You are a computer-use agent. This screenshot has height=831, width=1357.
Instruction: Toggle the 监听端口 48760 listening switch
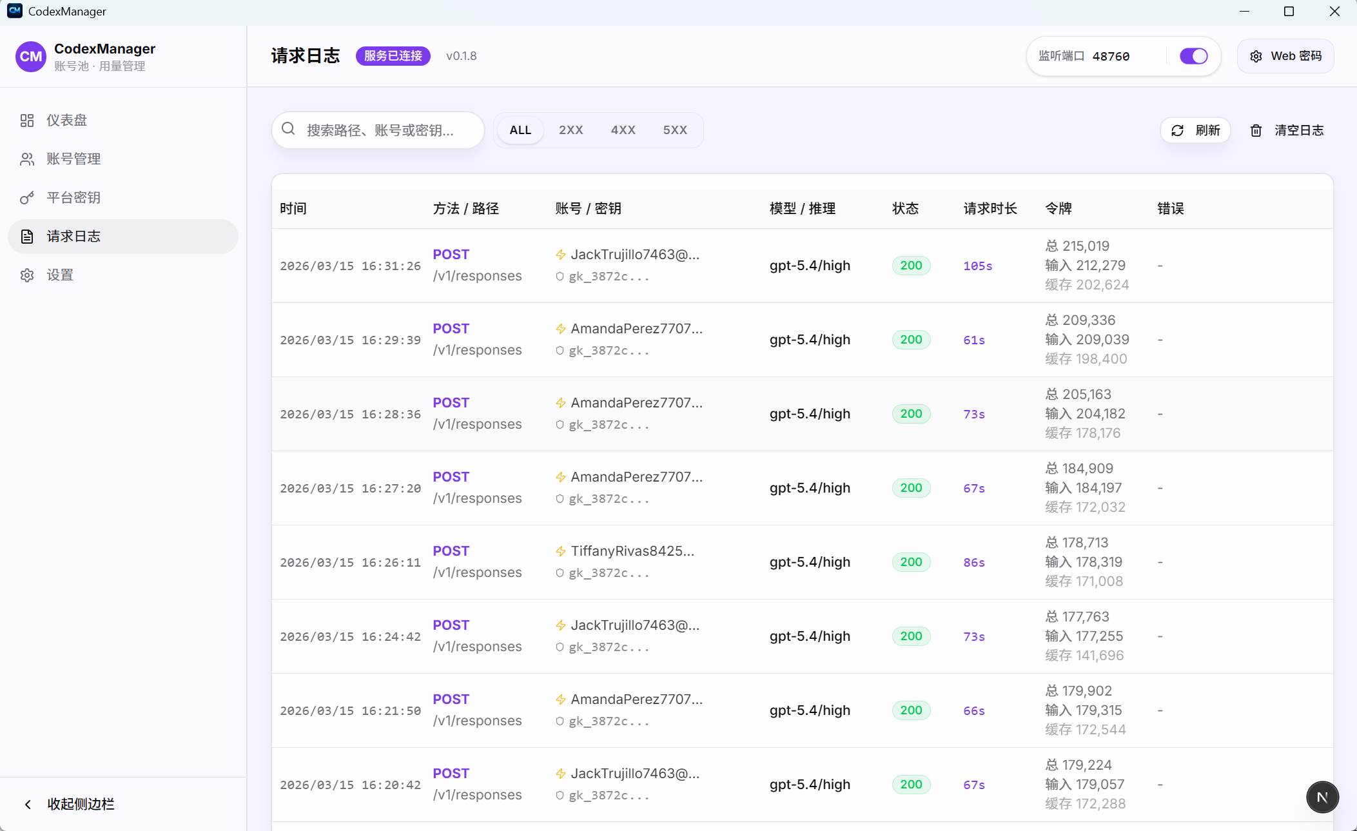1193,56
